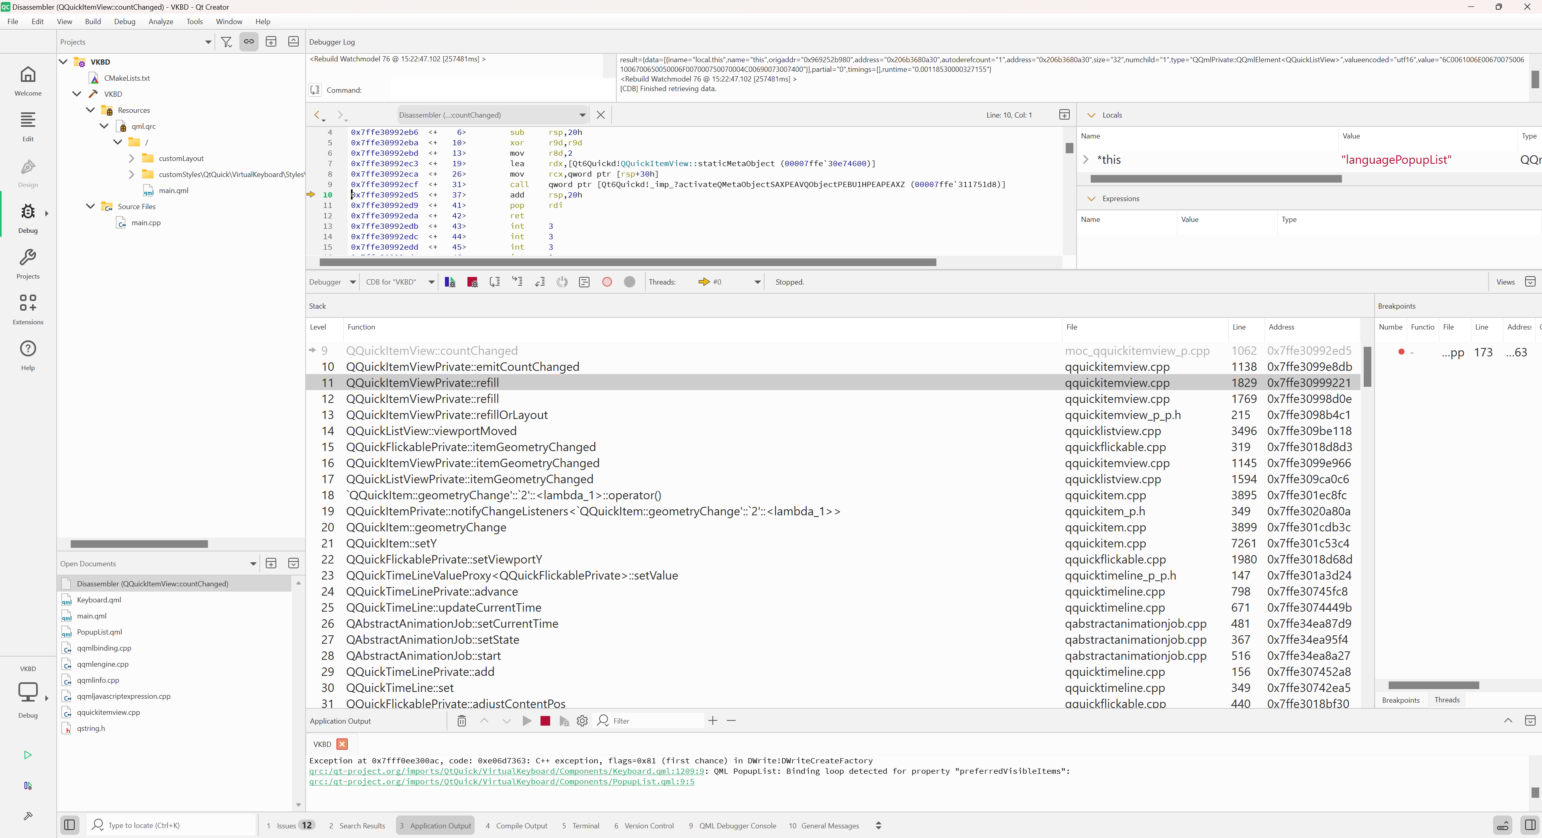This screenshot has height=838, width=1542.
Task: Split the Projects side pane
Action: [x=271, y=42]
